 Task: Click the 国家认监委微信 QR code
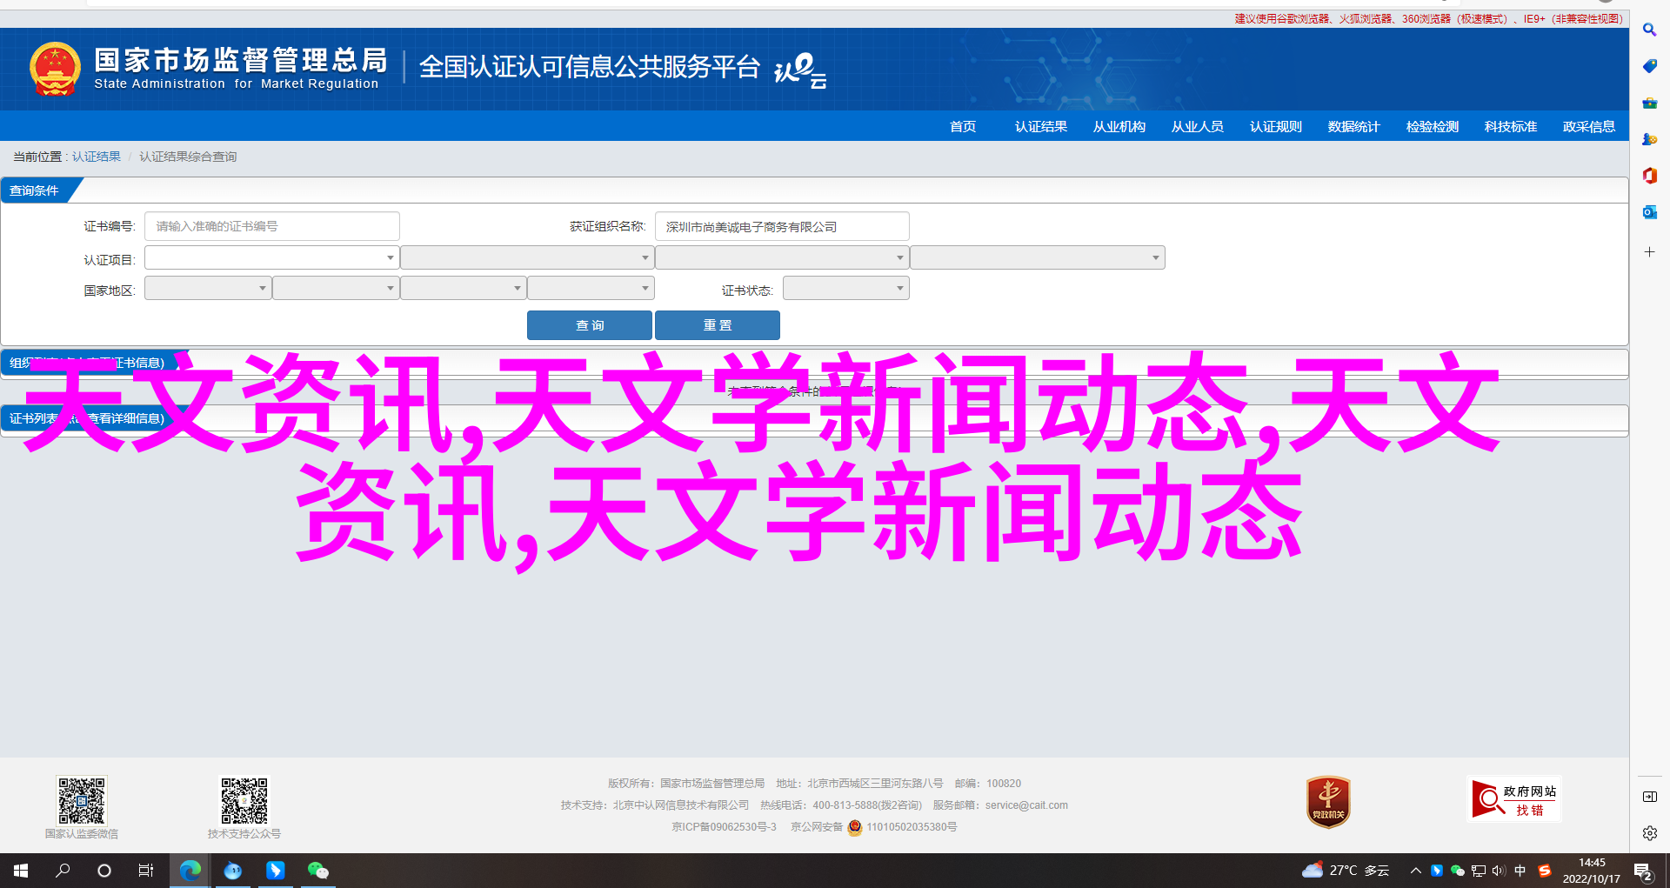tap(82, 801)
